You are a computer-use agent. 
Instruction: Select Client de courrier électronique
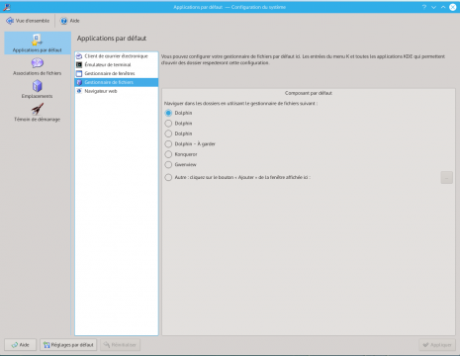117,56
